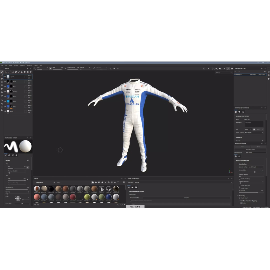Open the Mode menu
Screen dimensions: 270x270
pyautogui.click(x=10, y=65)
